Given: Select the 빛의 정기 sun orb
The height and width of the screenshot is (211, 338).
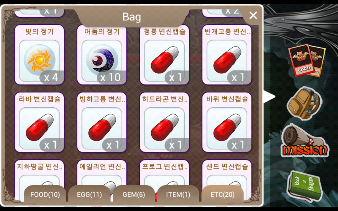Looking at the screenshot, I should [x=39, y=55].
